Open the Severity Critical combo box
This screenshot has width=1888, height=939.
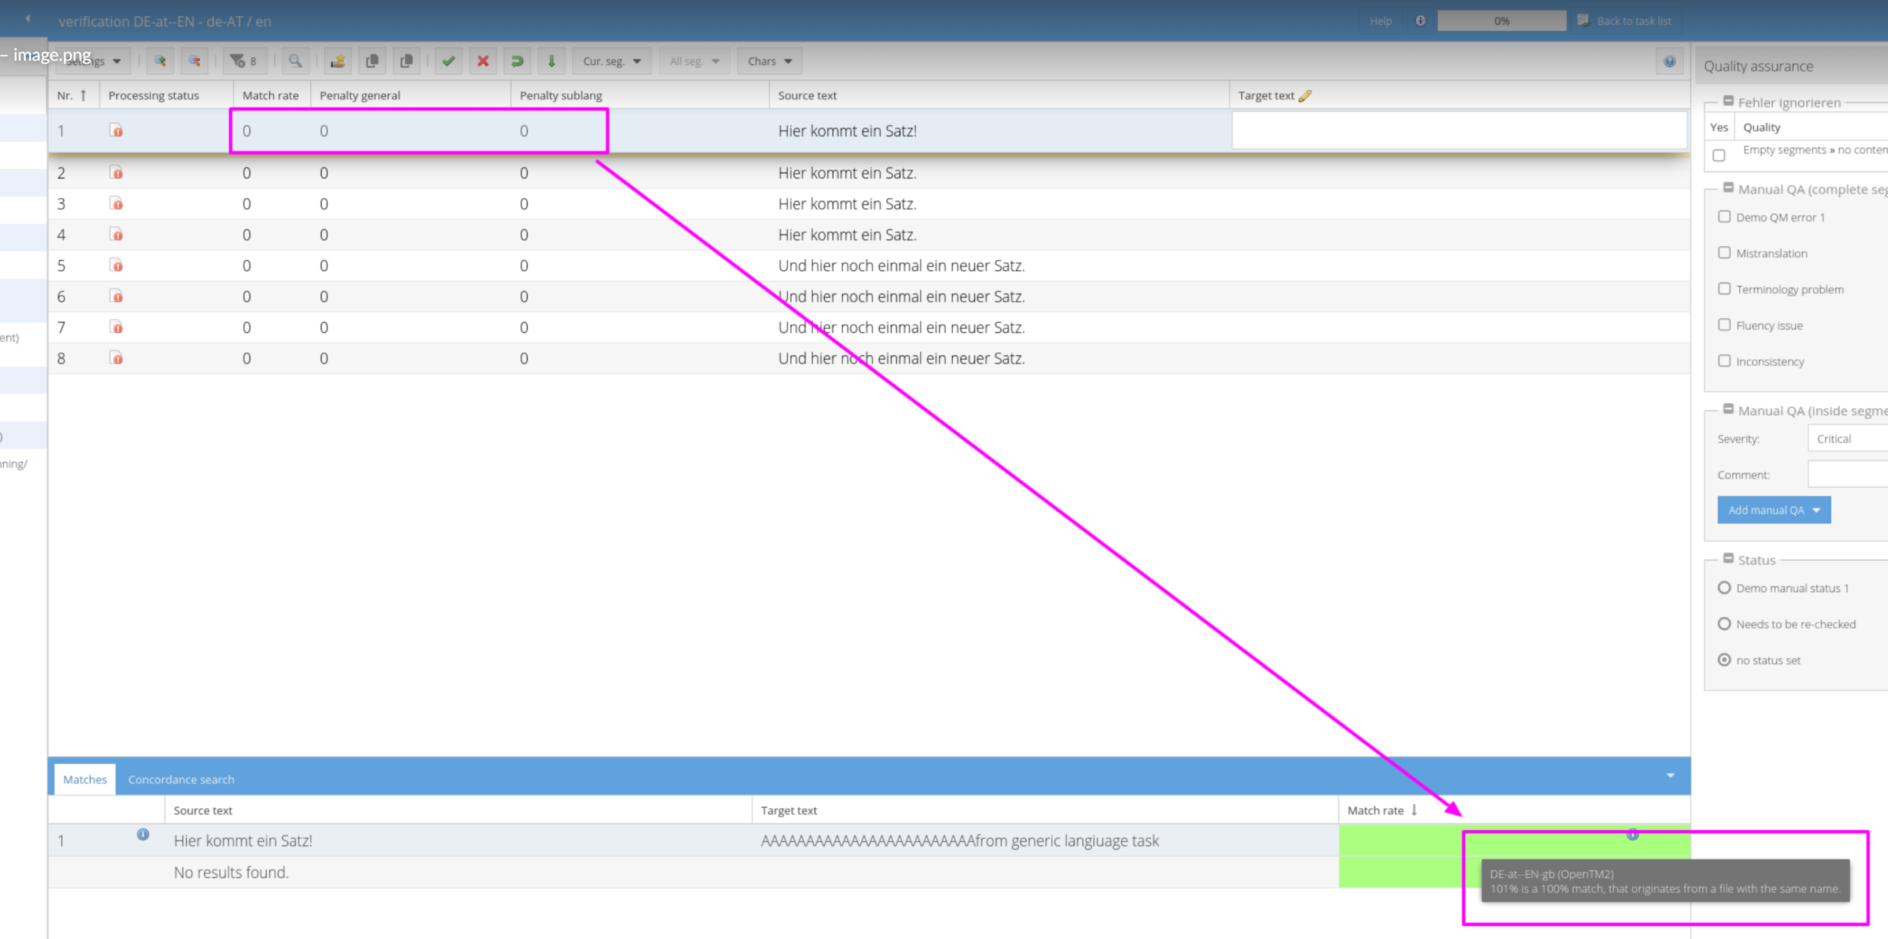click(x=1847, y=439)
